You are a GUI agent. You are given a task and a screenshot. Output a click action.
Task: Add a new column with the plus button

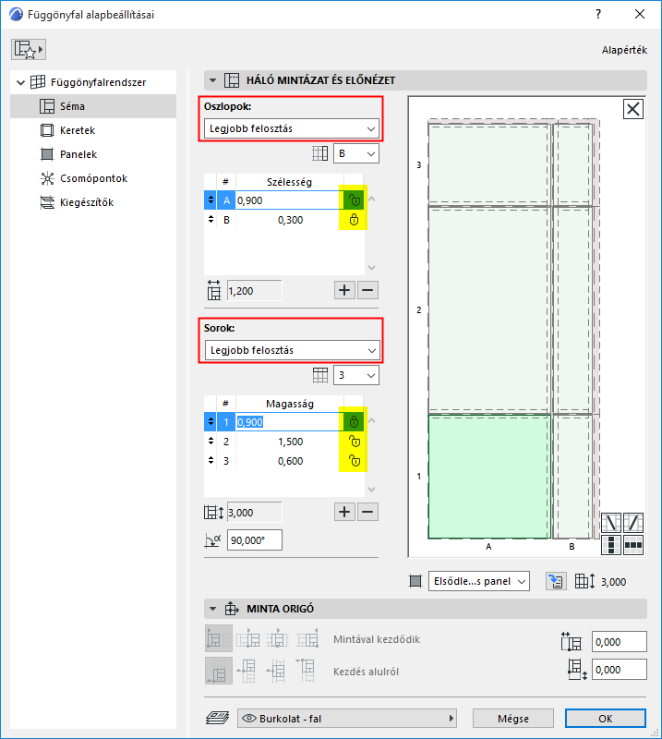click(344, 290)
